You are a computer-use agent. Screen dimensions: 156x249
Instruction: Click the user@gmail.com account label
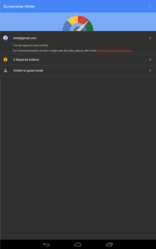[25, 38]
